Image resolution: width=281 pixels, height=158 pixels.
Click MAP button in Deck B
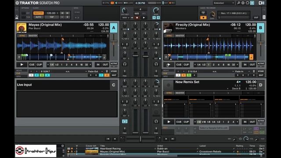pyautogui.click(x=261, y=75)
